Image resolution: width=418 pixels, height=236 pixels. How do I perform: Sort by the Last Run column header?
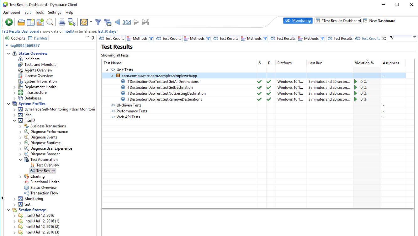tap(330, 63)
